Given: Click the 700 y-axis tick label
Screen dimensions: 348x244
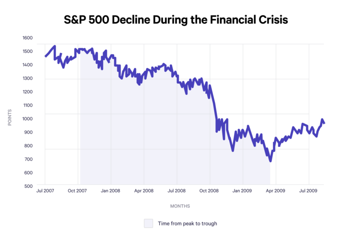Looking at the screenshot, I should click(29, 159).
